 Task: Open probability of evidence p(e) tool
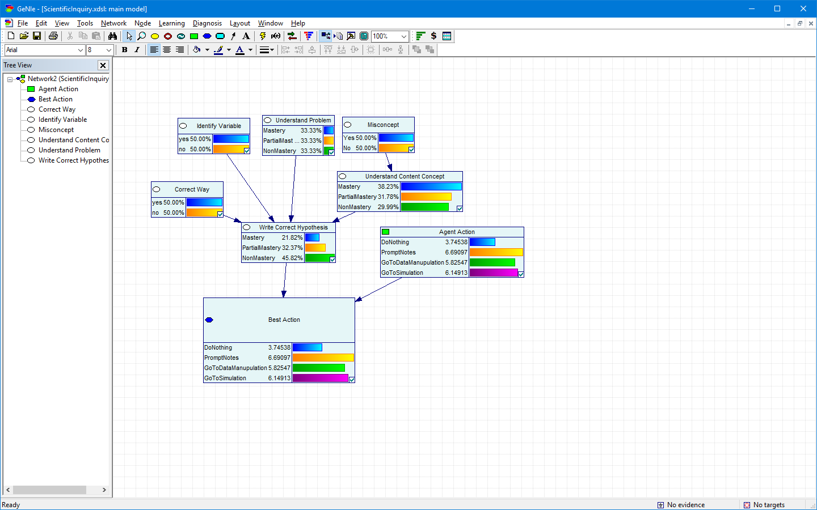(x=276, y=36)
